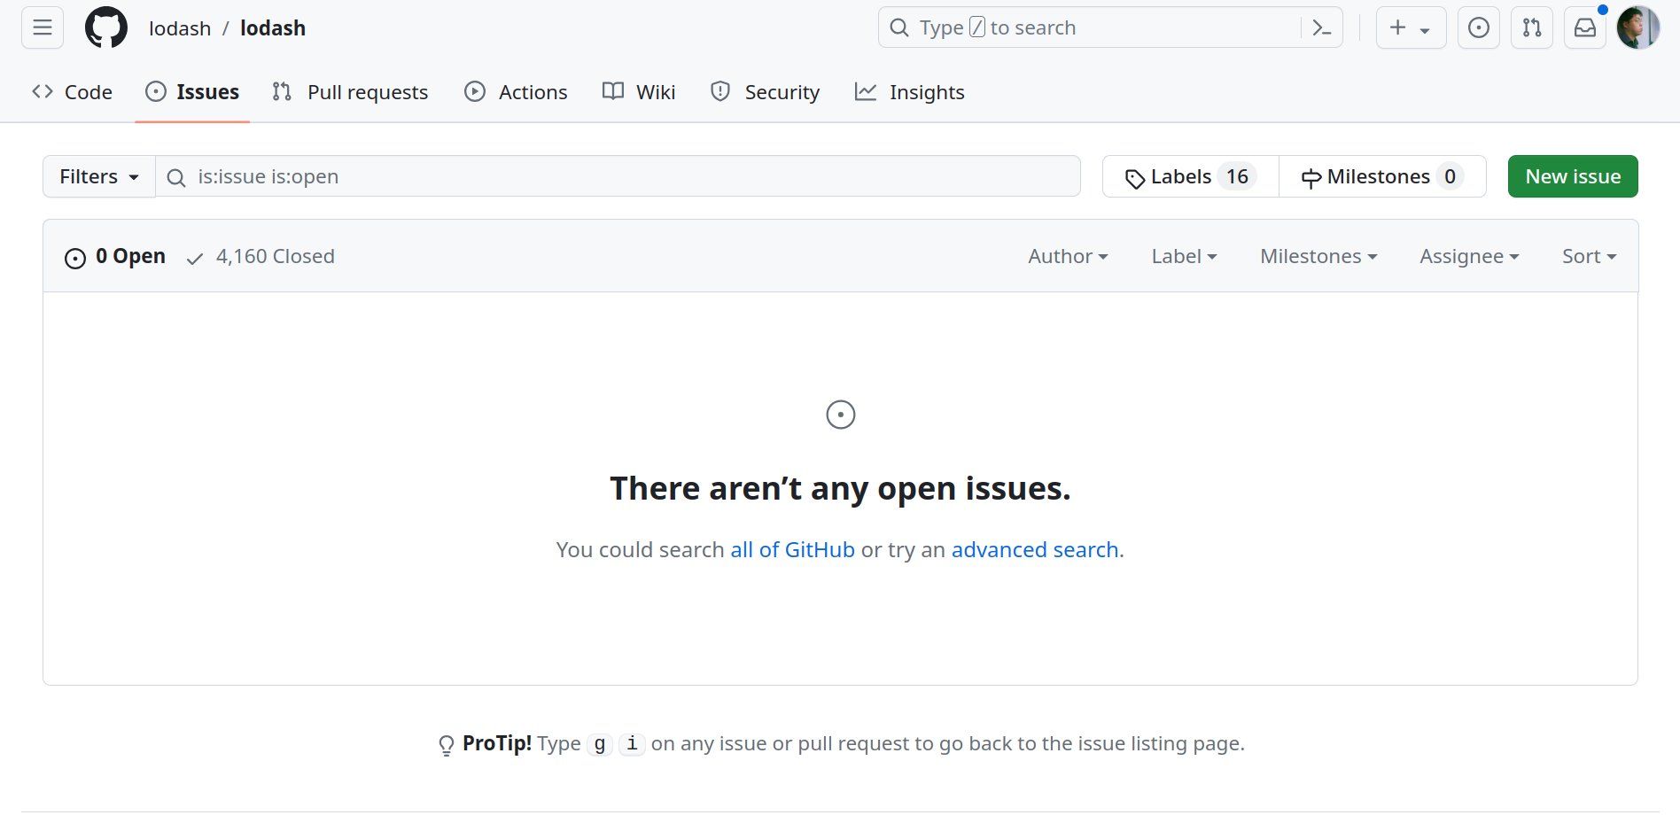This screenshot has height=815, width=1680.
Task: Show the 4,160 Closed issues
Action: point(261,257)
